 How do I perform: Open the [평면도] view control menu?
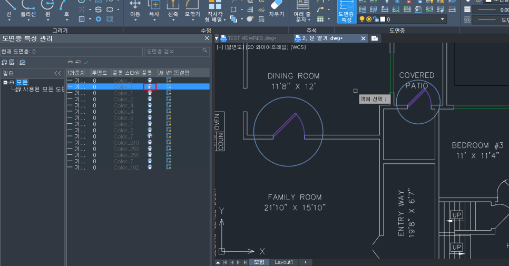(x=234, y=47)
